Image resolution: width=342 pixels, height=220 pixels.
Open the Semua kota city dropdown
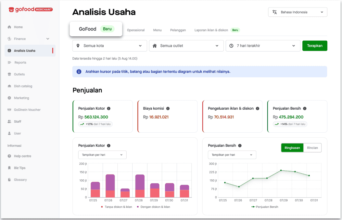click(109, 46)
